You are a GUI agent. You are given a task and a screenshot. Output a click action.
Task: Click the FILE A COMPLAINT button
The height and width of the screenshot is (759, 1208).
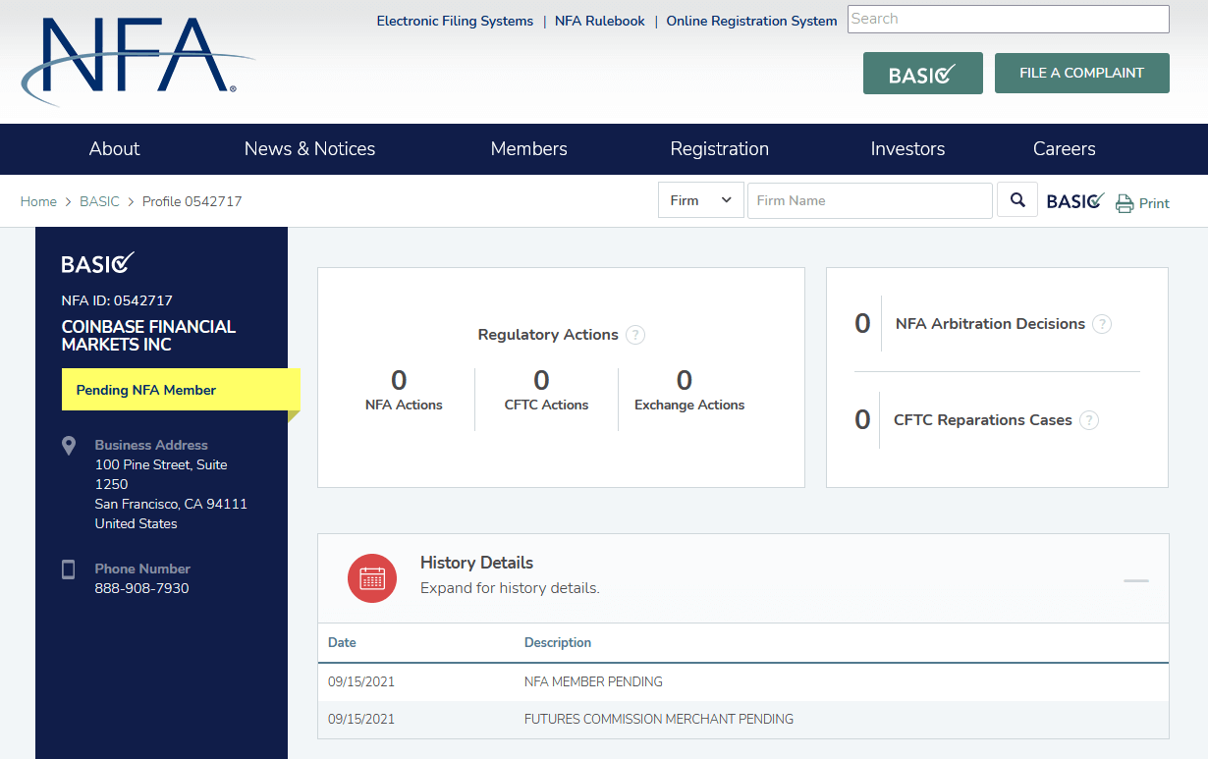1081,73
